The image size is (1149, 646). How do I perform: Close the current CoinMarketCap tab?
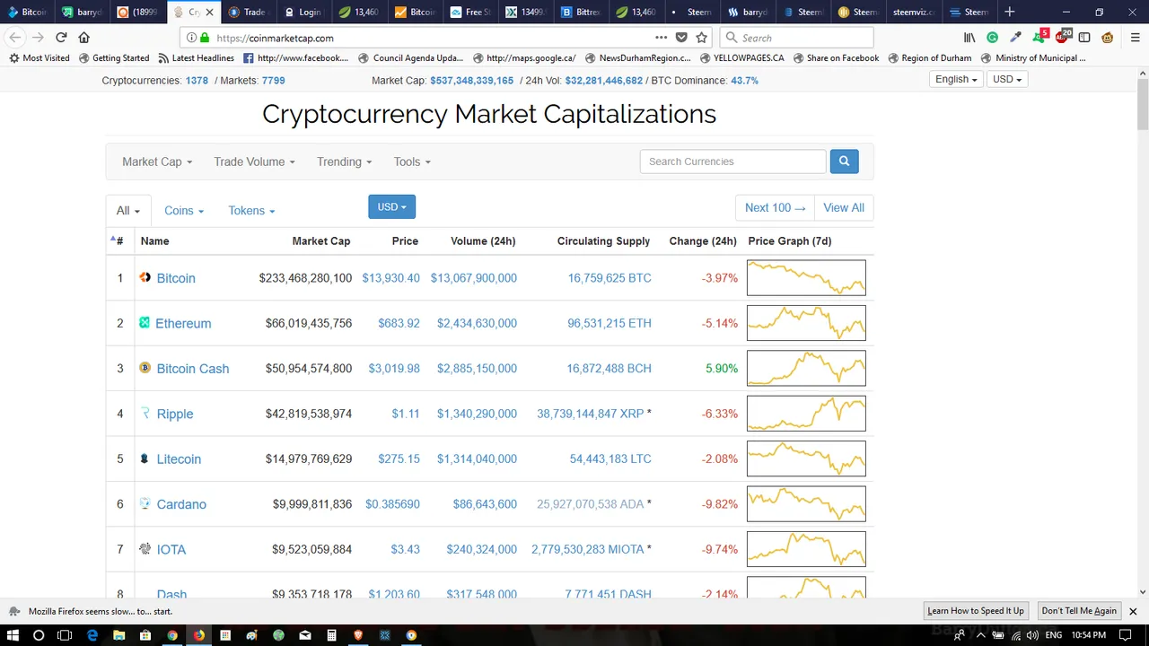click(210, 13)
